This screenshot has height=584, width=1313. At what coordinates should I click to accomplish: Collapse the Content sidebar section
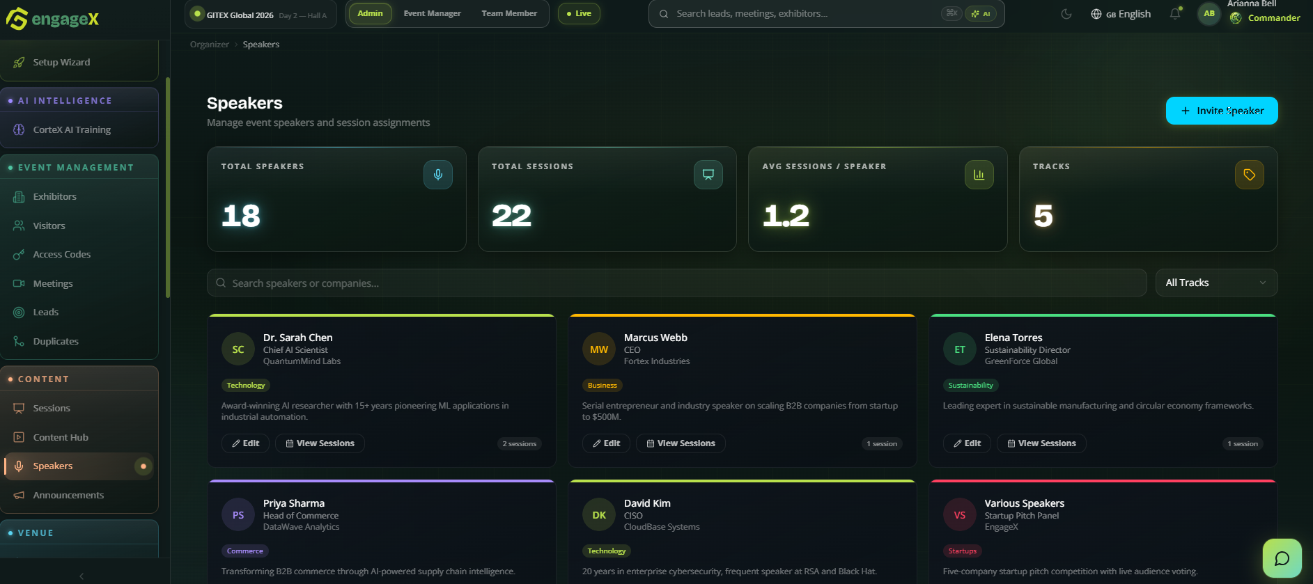(79, 379)
